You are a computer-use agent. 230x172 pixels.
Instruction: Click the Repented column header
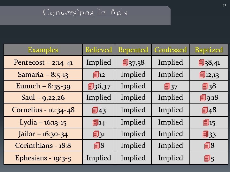pos(133,50)
